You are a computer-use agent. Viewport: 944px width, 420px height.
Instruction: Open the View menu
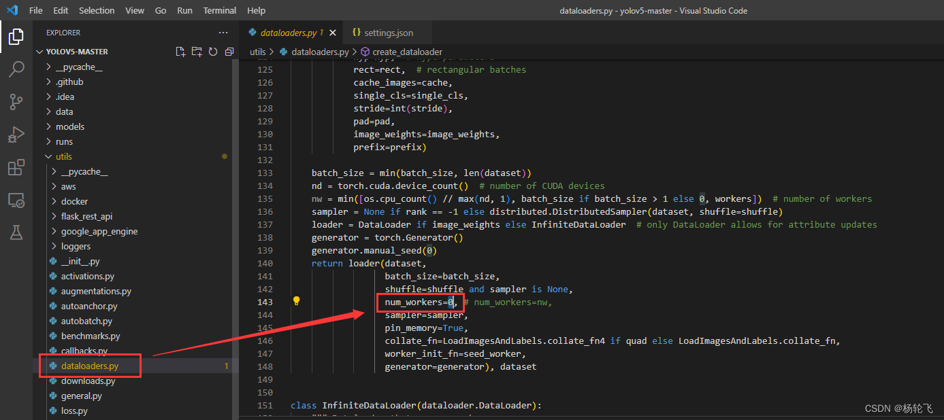click(135, 10)
